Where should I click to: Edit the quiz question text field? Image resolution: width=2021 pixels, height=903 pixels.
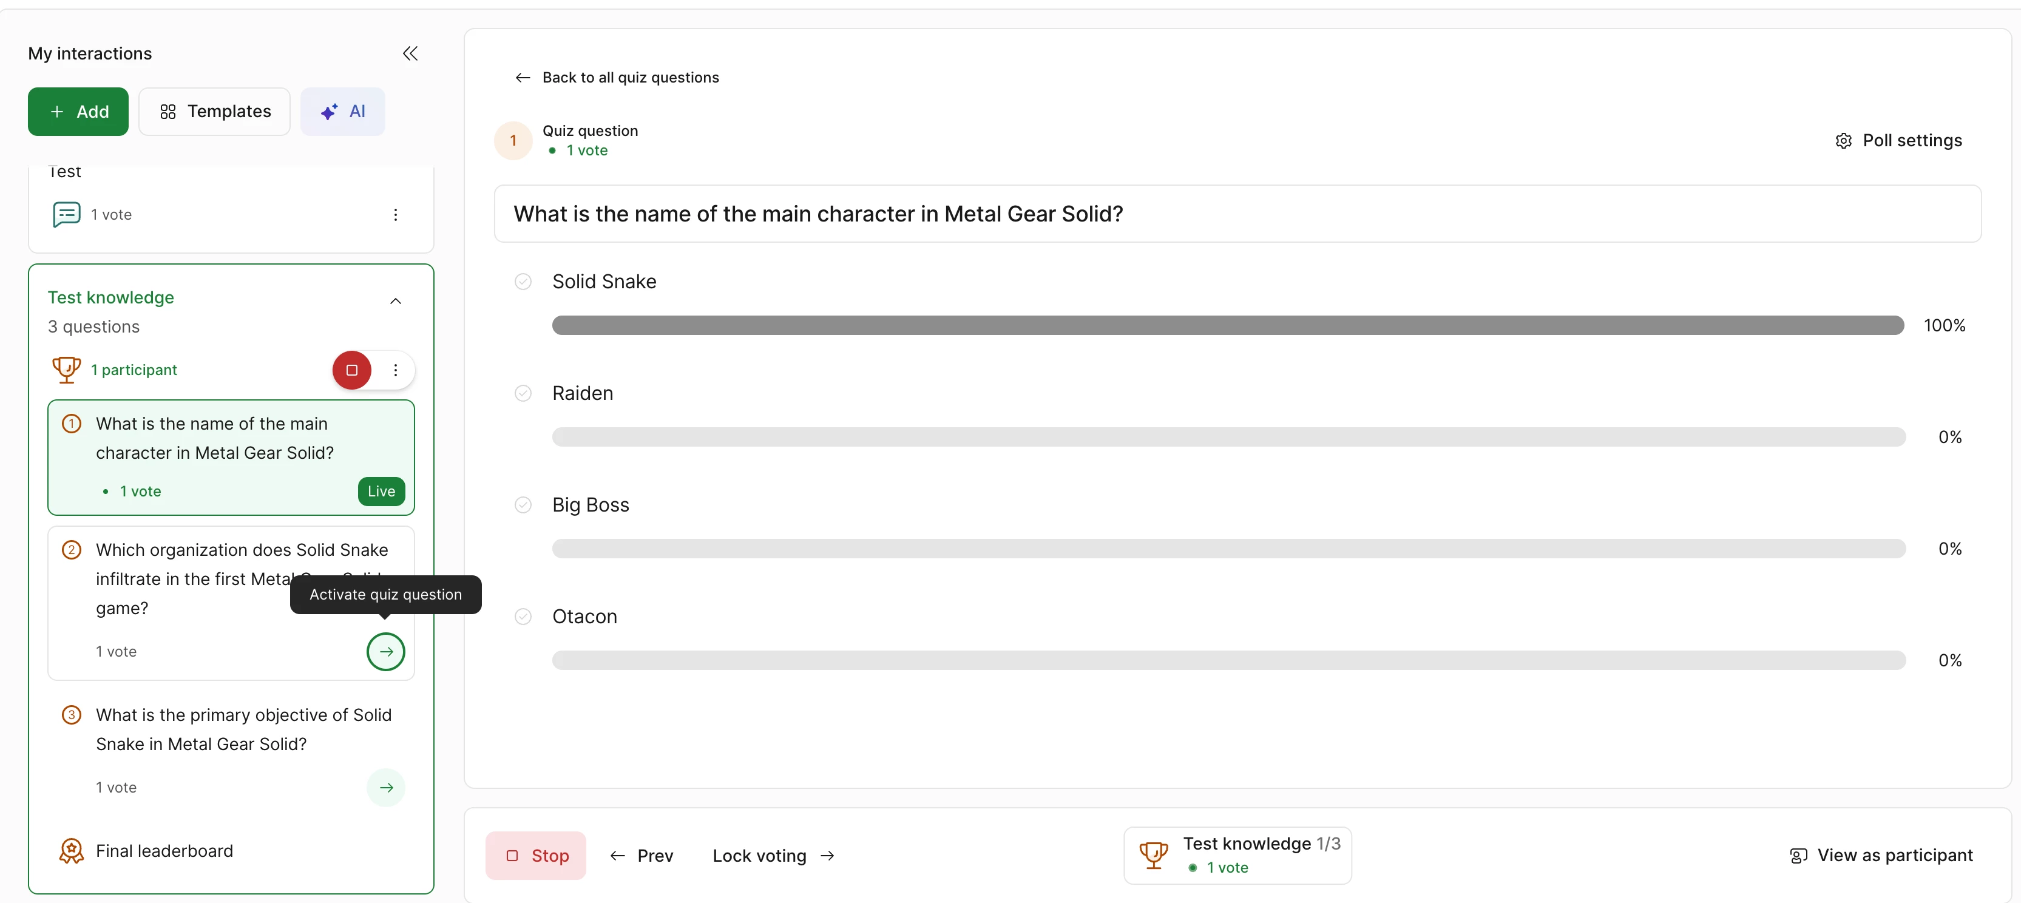coord(1236,214)
